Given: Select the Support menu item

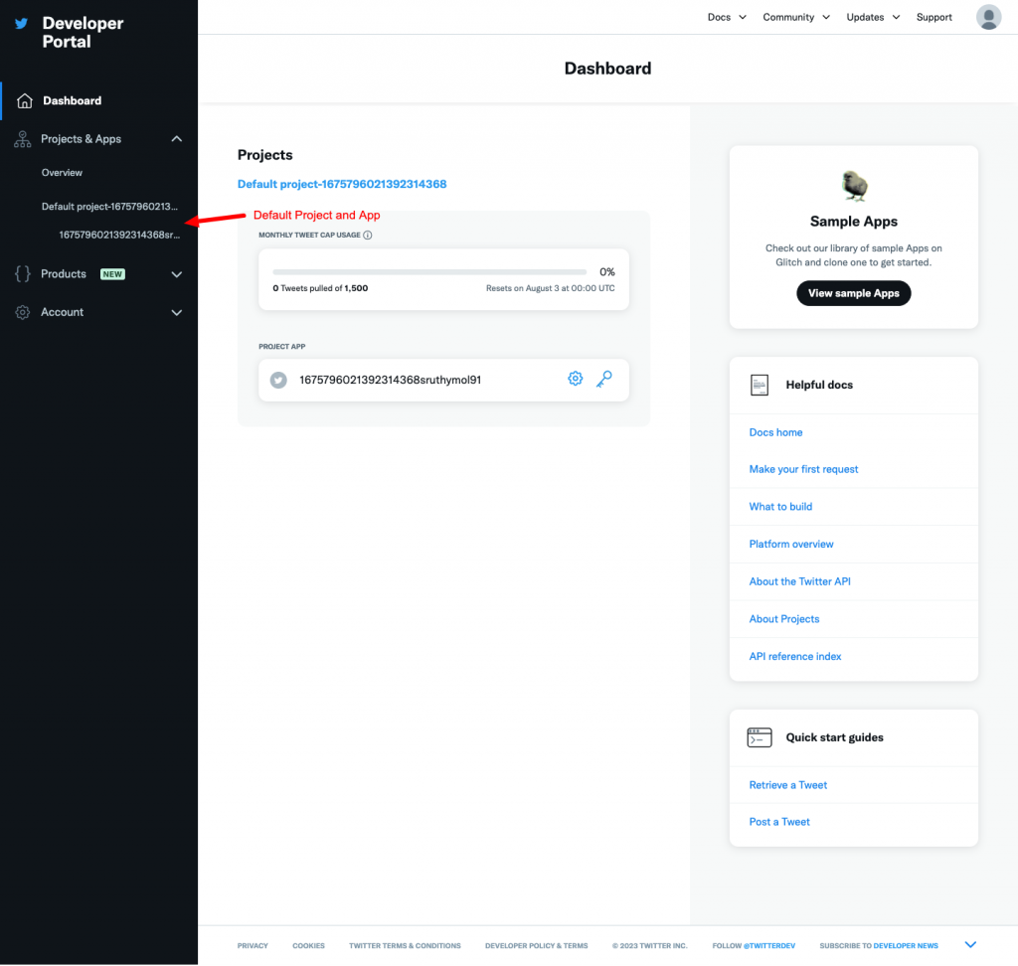Looking at the screenshot, I should click(x=933, y=17).
